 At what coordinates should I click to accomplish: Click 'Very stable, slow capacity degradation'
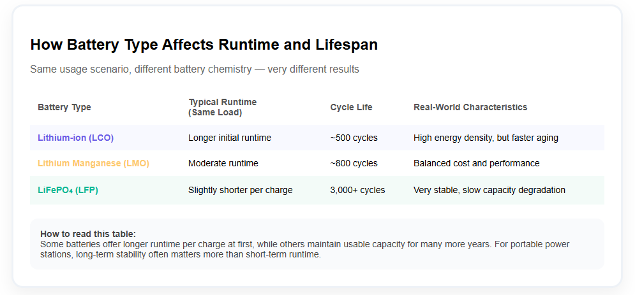coord(489,190)
